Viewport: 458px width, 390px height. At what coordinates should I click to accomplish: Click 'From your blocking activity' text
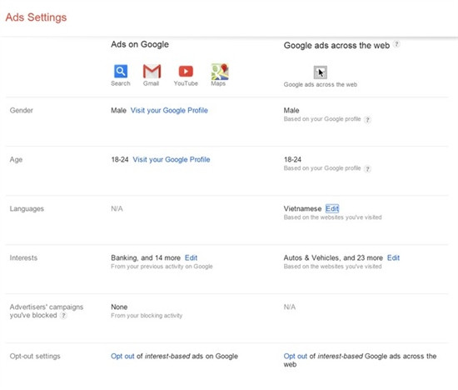[x=147, y=316]
